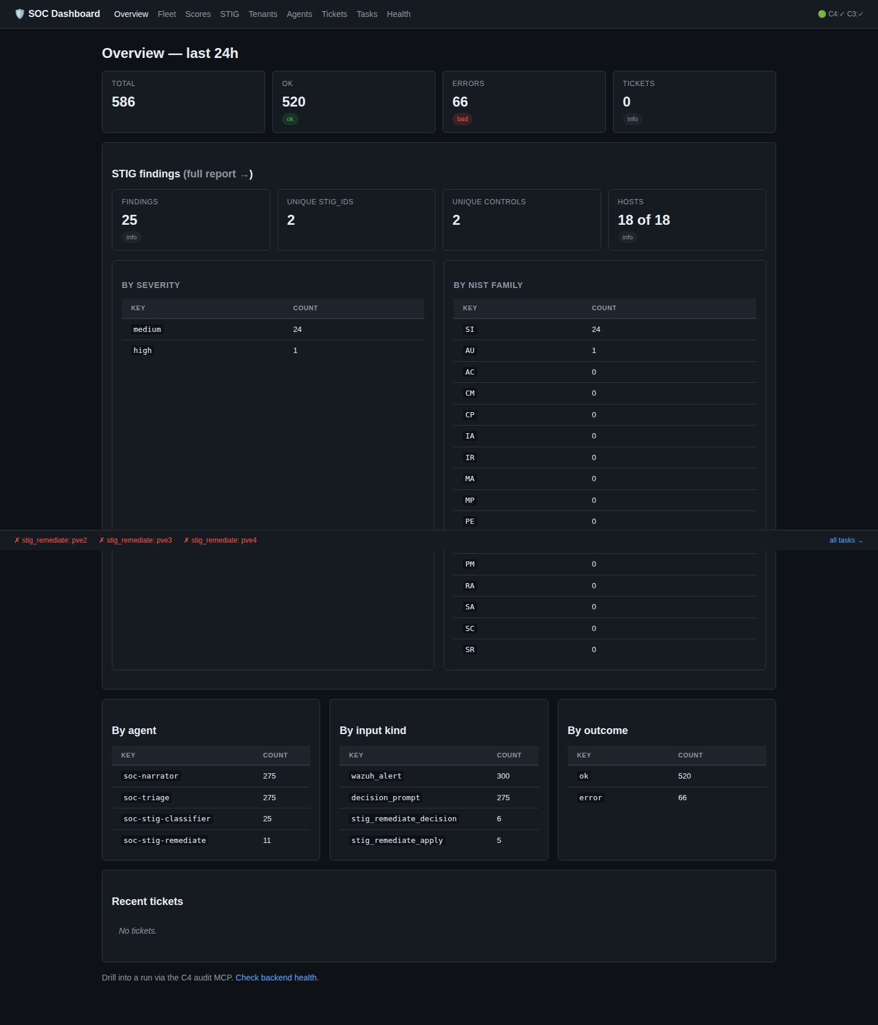Click the 586 total count value
The width and height of the screenshot is (878, 1025).
click(124, 102)
